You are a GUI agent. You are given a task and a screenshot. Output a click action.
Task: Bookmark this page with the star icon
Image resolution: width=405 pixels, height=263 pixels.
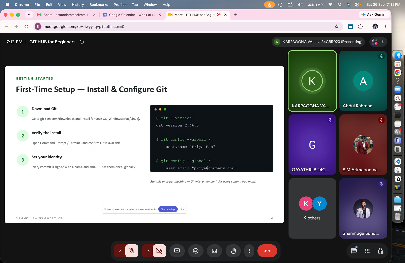point(337,27)
